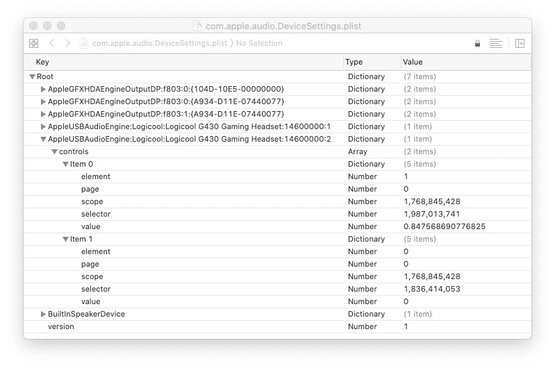Select com.apple.audio.DeviceSettings.plist in jump bar

coord(160,43)
